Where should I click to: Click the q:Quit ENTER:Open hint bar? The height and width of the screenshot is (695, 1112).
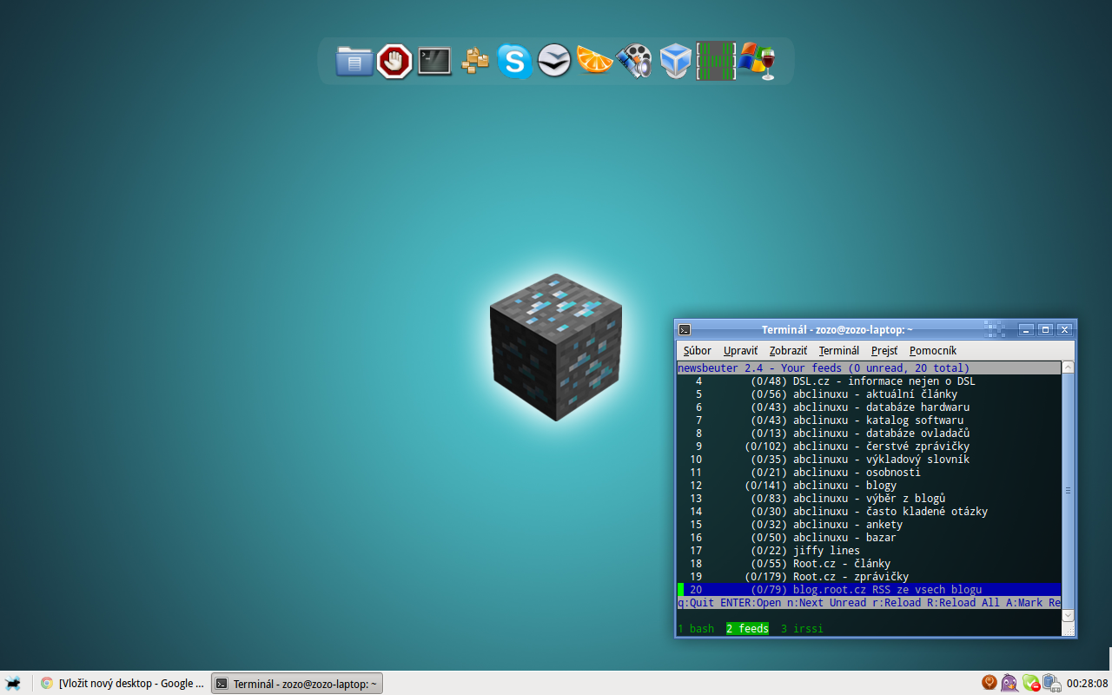coord(869,603)
